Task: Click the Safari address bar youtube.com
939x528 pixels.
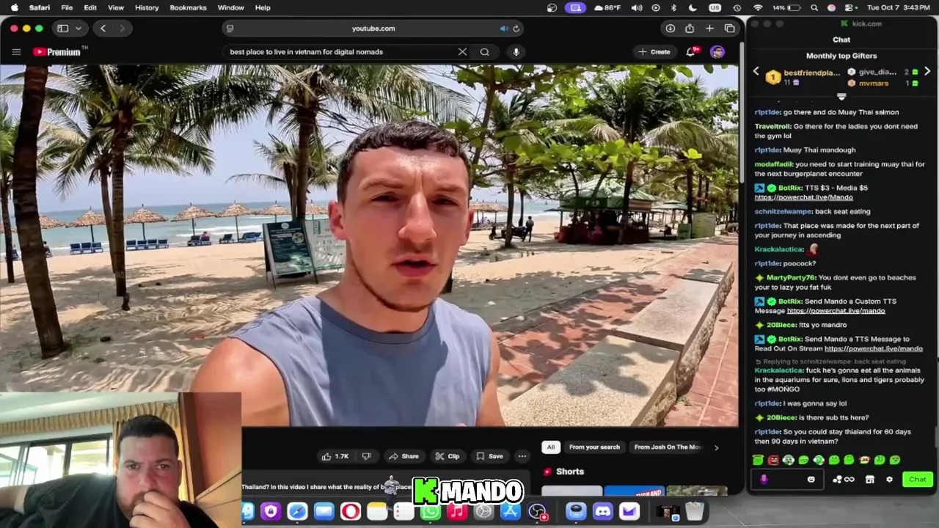Action: click(x=373, y=29)
